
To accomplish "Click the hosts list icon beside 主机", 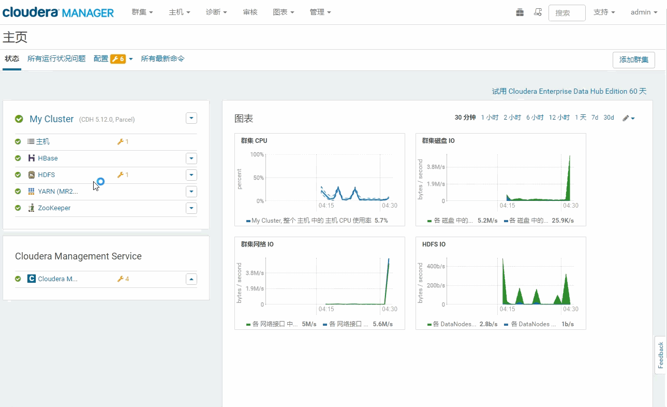I will (x=31, y=141).
